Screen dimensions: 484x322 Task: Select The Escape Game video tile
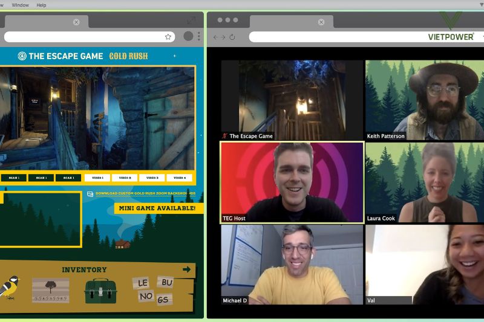coord(292,100)
